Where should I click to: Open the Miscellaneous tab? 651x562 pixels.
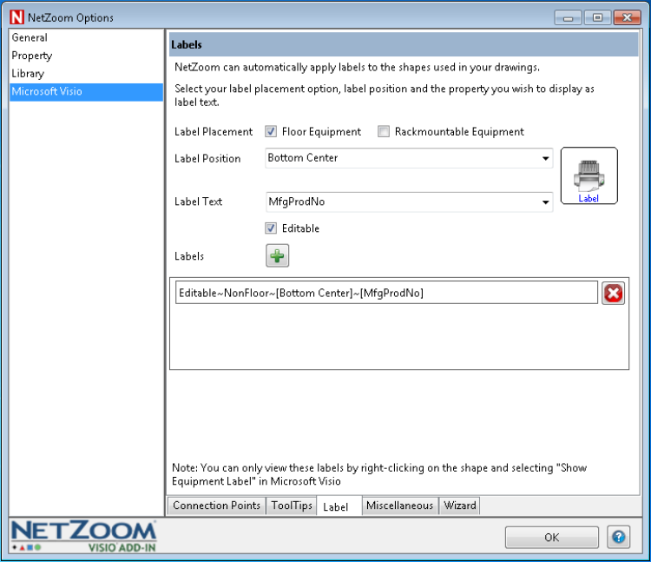click(400, 506)
